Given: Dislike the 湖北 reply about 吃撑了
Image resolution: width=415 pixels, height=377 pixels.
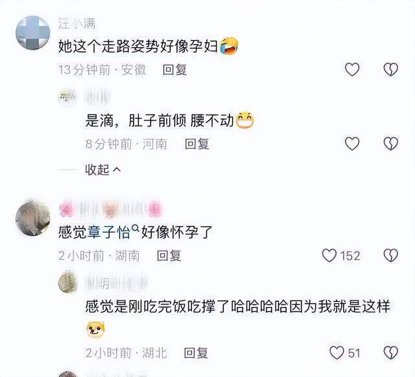Looking at the screenshot, I should click(x=391, y=352).
